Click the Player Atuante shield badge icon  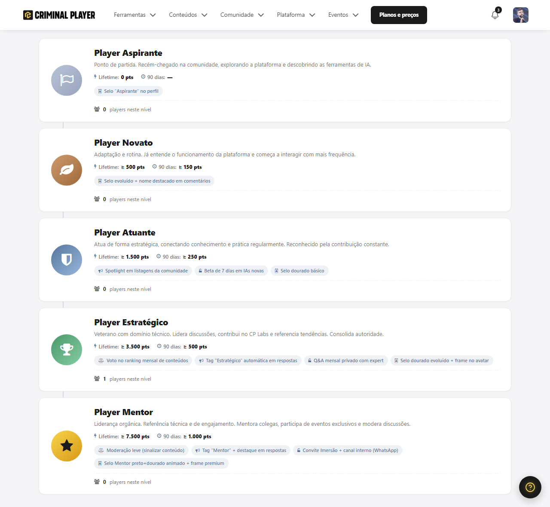coord(67,260)
